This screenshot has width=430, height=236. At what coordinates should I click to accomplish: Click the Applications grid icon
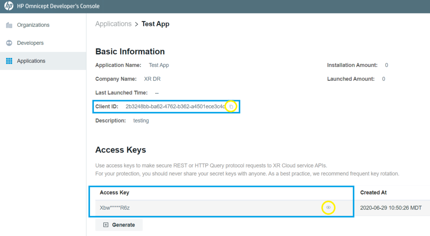[x=9, y=61]
